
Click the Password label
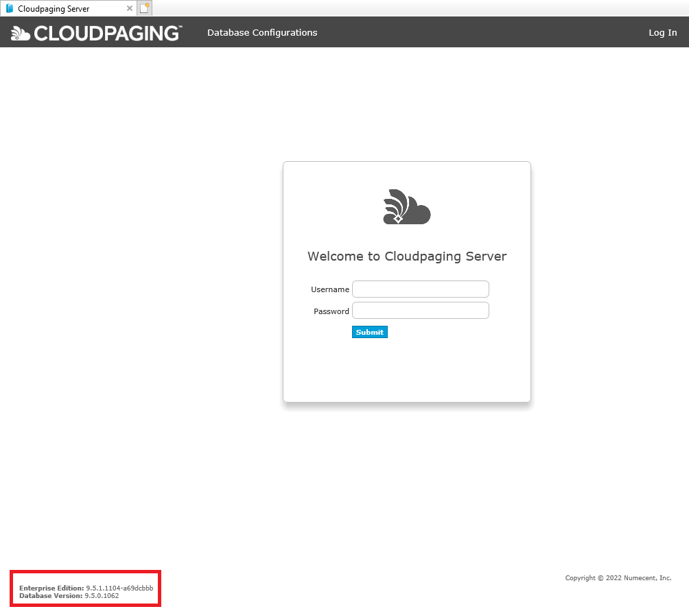point(331,311)
